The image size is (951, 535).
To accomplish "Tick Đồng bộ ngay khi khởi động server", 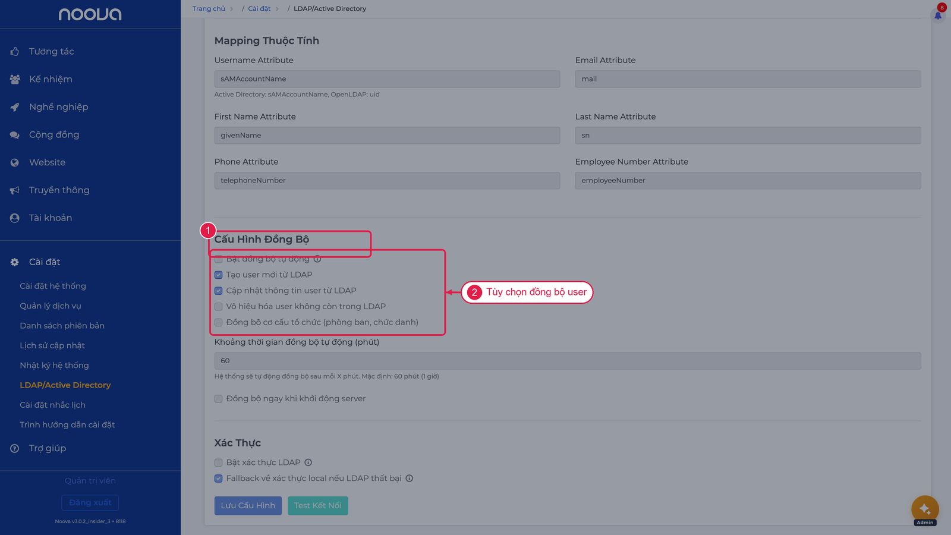I will tap(218, 399).
